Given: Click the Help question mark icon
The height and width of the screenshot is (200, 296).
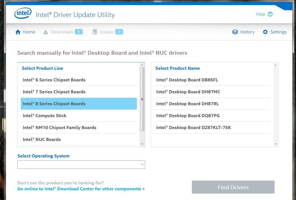Looking at the screenshot, I should coord(270,14).
